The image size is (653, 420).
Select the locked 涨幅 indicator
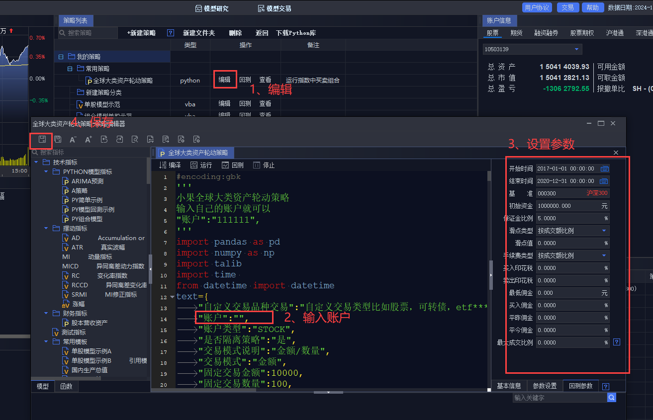74,304
